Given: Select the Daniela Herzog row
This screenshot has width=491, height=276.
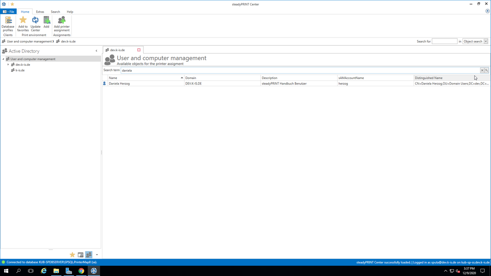Looking at the screenshot, I should [x=296, y=83].
